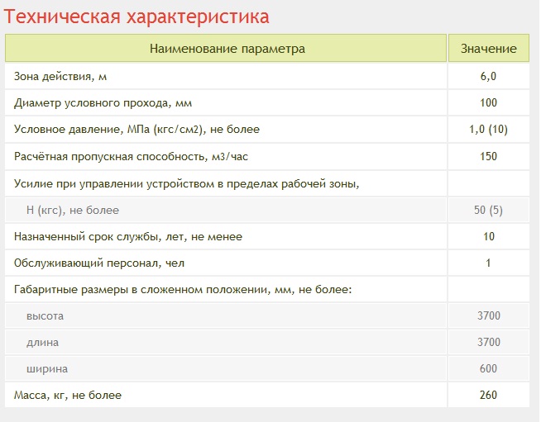541x422 pixels.
Task: Select the 'Наименование параметра' column header
Action: click(226, 48)
